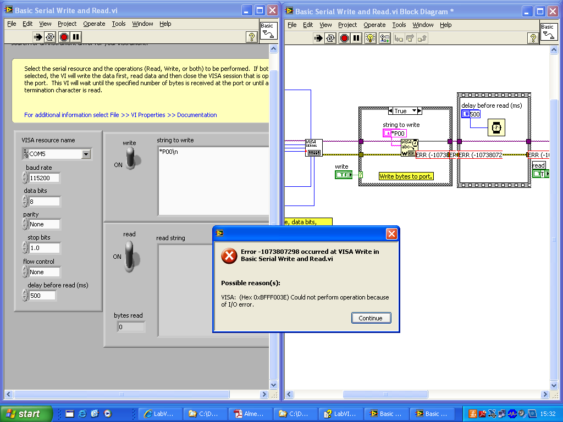Open View menu in Block Diagram window
The height and width of the screenshot is (422, 563).
pyautogui.click(x=325, y=25)
